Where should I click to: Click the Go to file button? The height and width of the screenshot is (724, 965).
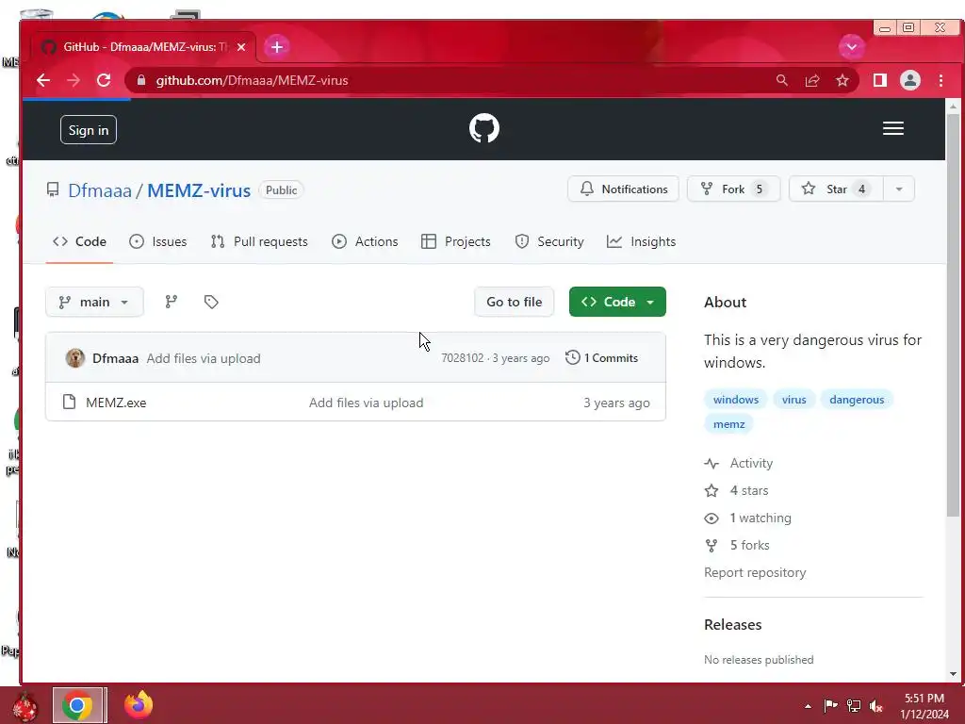[x=514, y=302]
